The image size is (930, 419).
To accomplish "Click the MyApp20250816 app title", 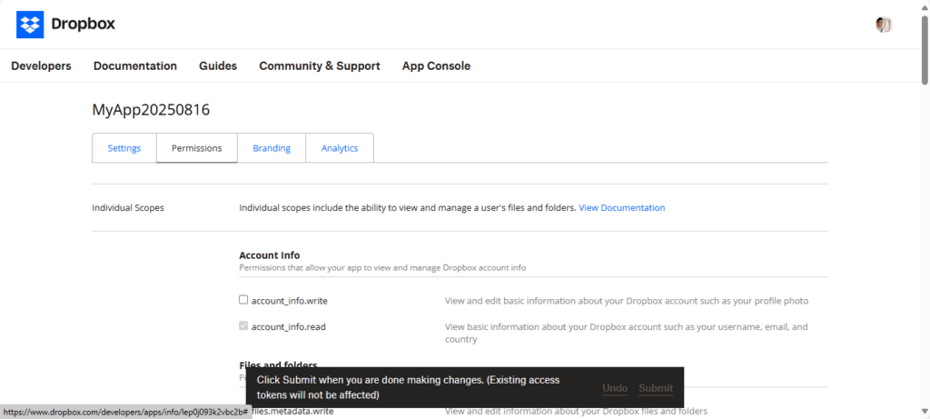I will (151, 110).
